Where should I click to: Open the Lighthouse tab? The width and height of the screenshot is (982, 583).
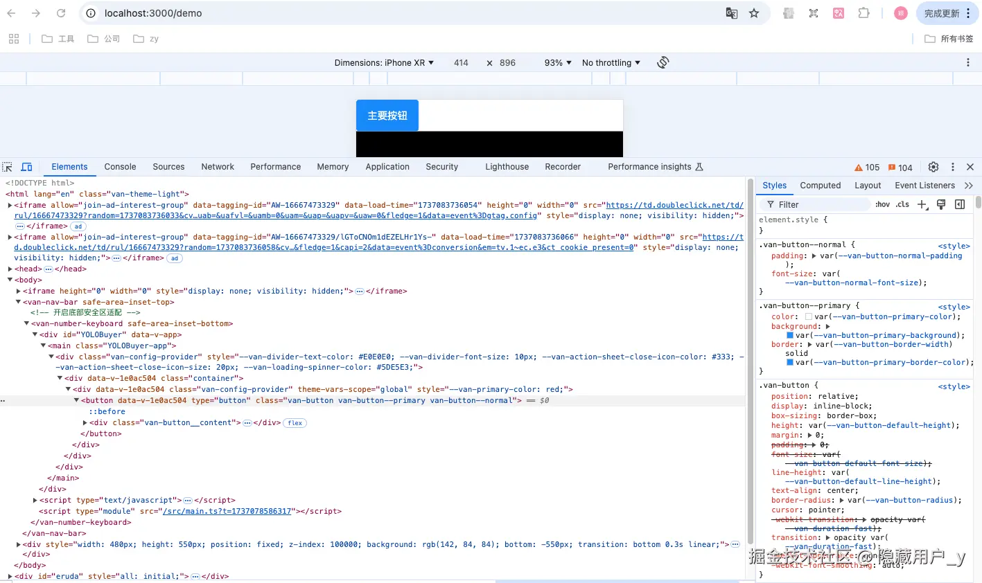pos(507,167)
